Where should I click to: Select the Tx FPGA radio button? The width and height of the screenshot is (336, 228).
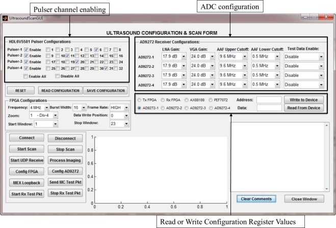(139, 100)
